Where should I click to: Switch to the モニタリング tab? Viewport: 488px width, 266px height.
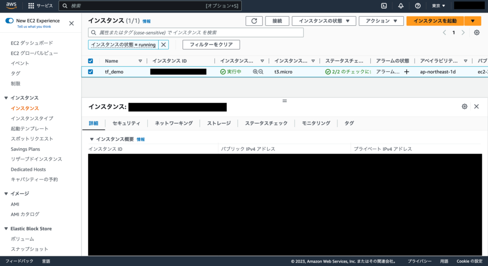click(316, 123)
